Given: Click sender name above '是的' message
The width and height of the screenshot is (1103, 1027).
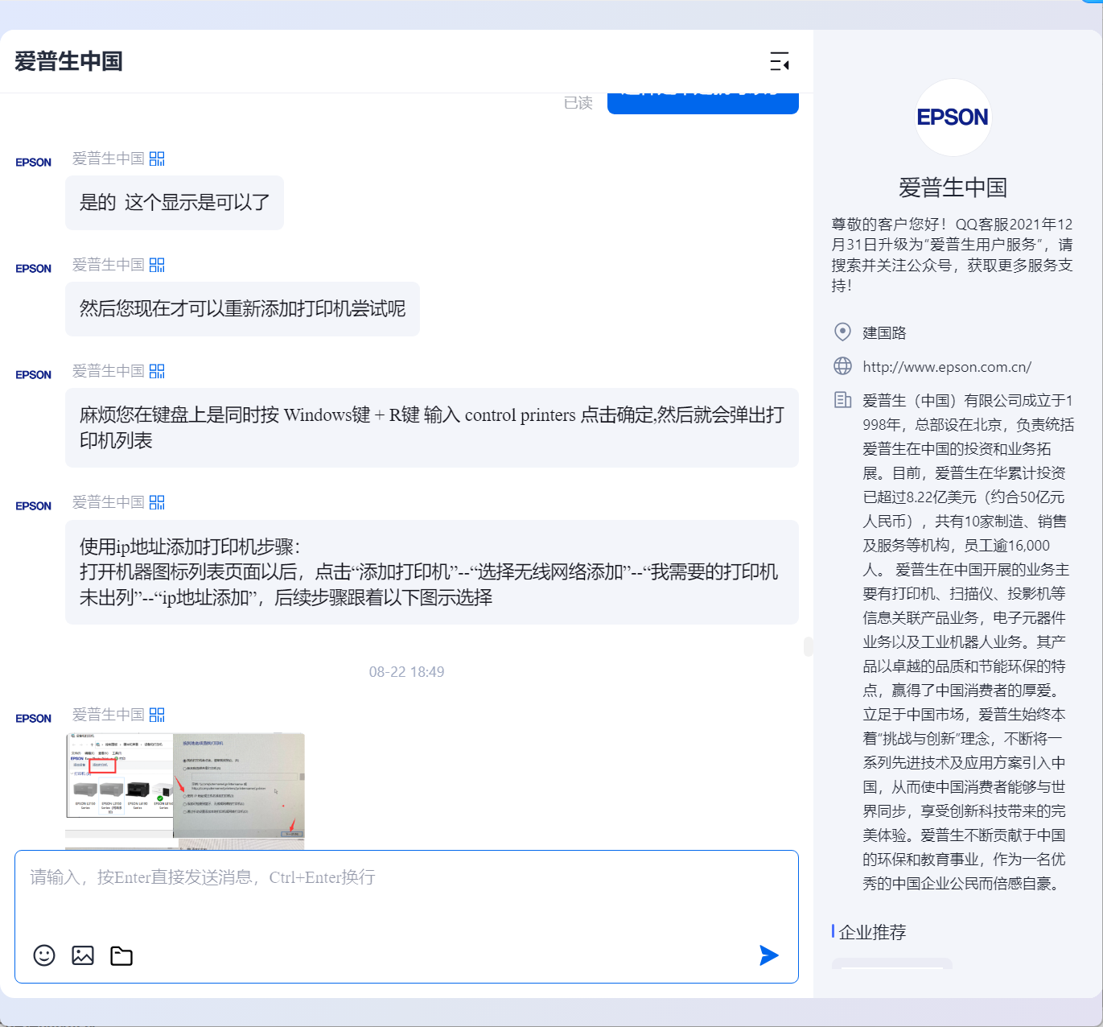Looking at the screenshot, I should click(109, 159).
